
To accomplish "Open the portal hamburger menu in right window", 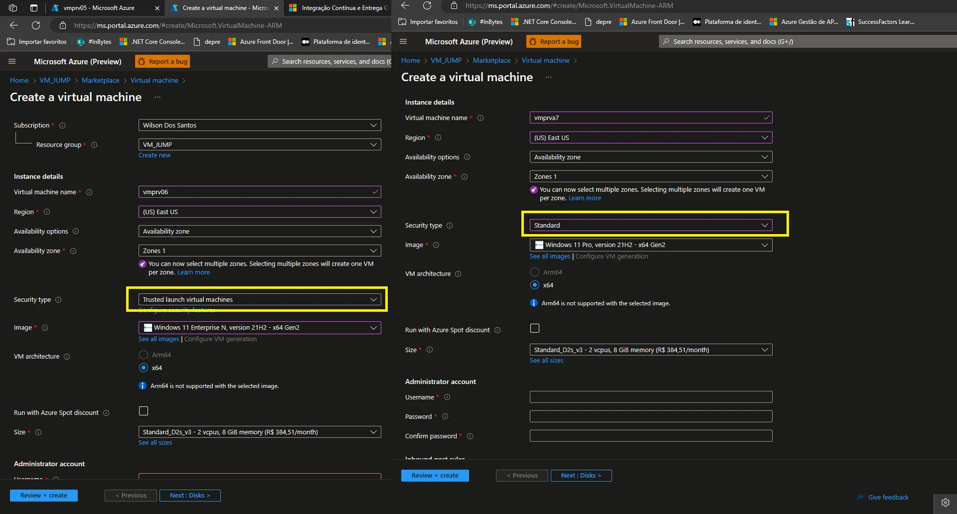I will [403, 41].
